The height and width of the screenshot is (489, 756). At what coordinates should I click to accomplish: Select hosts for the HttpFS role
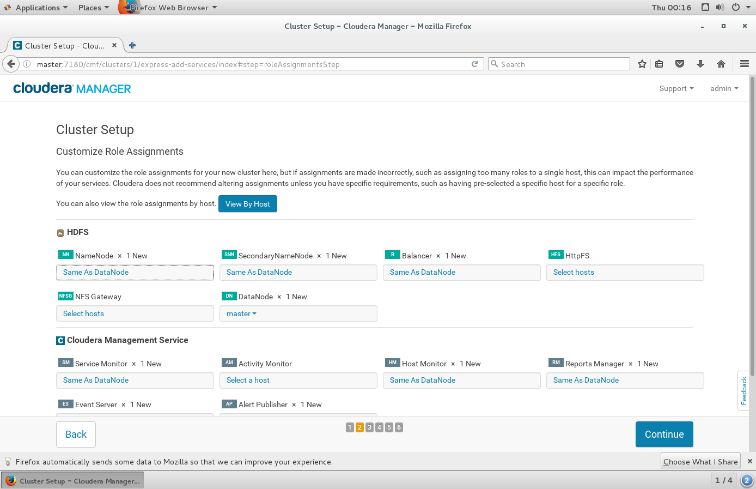[x=625, y=273]
